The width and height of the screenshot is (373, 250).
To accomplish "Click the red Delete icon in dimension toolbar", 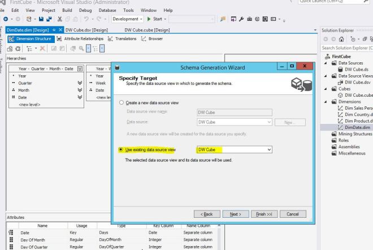I will 42,49.
